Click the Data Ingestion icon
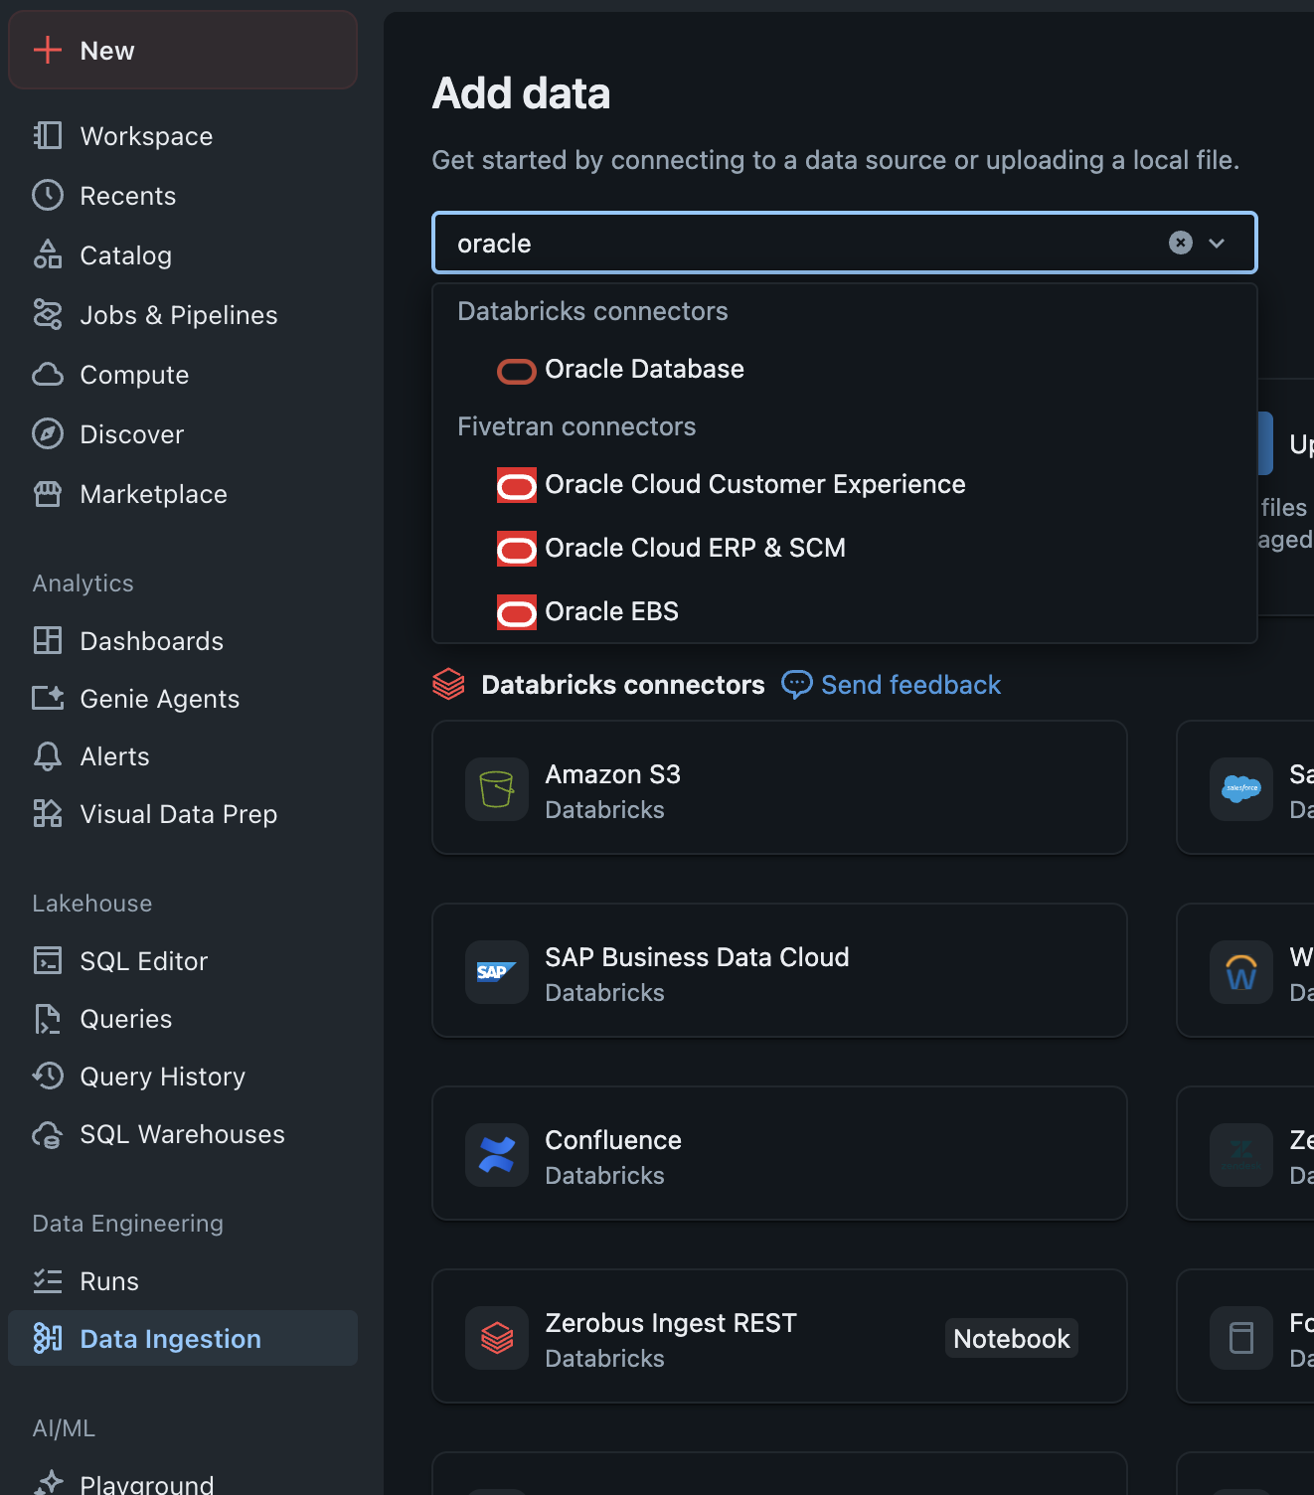This screenshot has width=1314, height=1495. pos(48,1338)
